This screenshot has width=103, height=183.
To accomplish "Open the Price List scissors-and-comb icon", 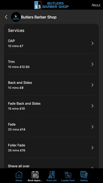I will tap(51, 175).
